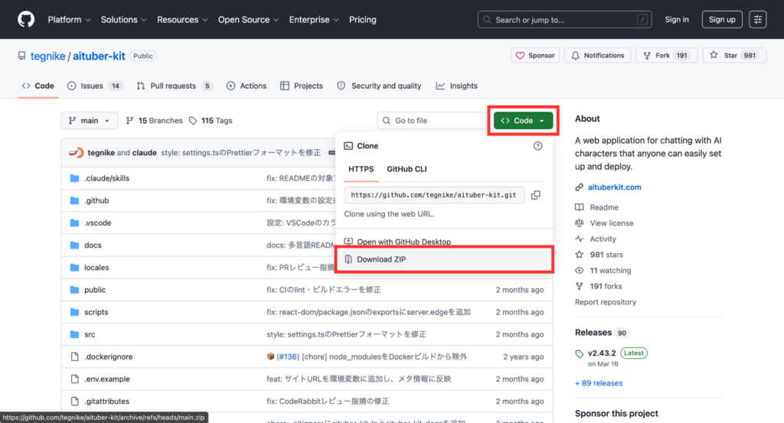Open the .claude/skills folder

tap(106, 178)
